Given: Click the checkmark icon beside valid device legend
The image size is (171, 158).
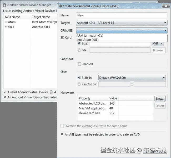Looking at the screenshot, I should [5, 92].
